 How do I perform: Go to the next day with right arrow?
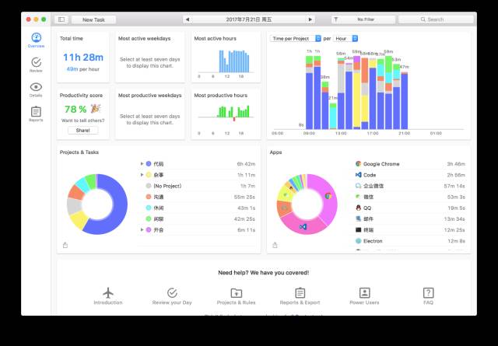pos(310,19)
